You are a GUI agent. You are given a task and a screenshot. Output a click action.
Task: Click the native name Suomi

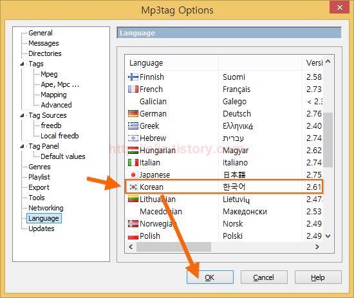[234, 77]
